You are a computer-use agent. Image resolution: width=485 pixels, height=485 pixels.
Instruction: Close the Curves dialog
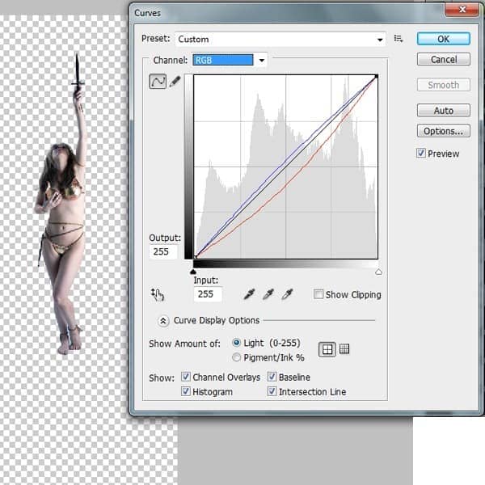pyautogui.click(x=462, y=9)
